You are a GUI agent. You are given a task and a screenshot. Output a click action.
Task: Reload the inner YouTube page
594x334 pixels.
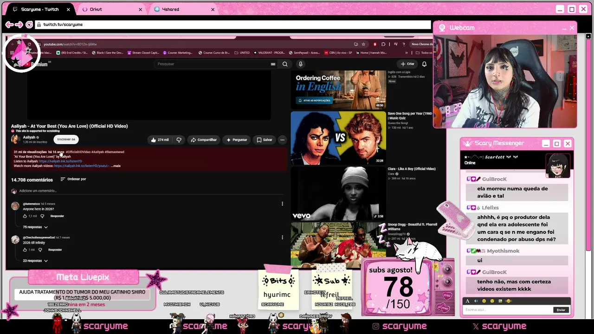coord(29,44)
